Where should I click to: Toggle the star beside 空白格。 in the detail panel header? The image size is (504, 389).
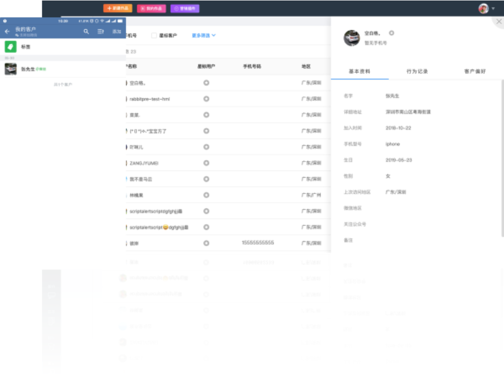coord(392,33)
